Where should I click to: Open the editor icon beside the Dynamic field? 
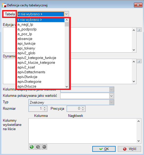[139, 61]
